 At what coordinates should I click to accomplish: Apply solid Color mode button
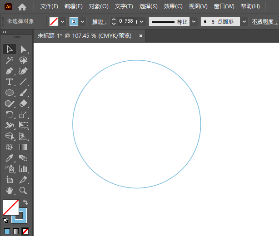7,231
